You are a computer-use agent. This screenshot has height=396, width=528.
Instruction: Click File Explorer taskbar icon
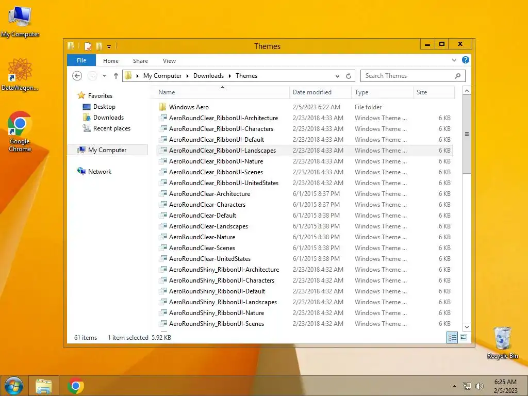point(44,386)
